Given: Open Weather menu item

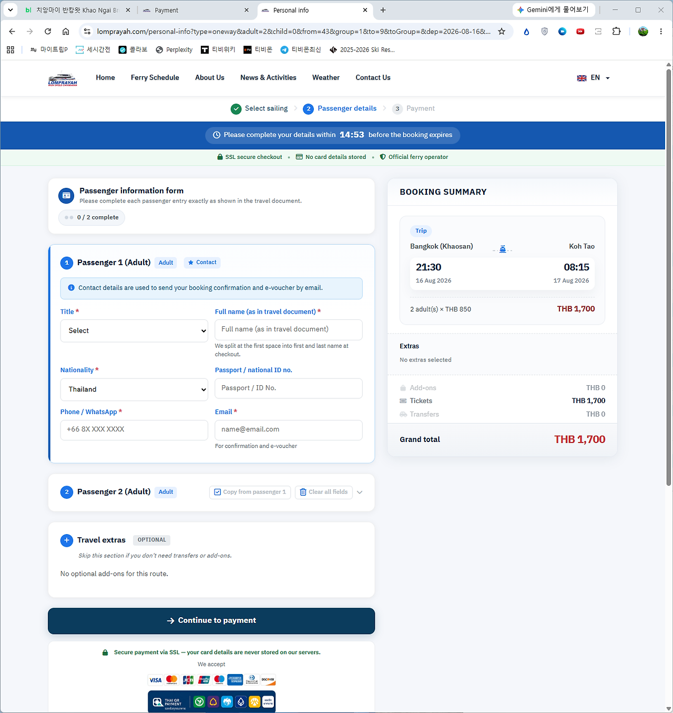Looking at the screenshot, I should coord(326,77).
